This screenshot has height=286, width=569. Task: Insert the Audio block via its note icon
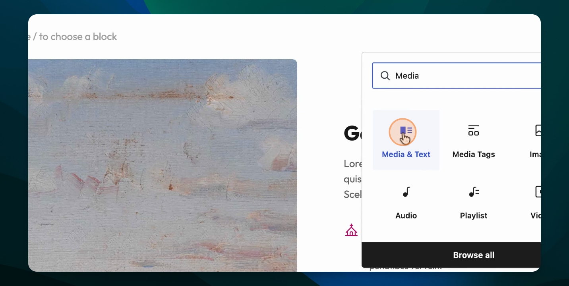[406, 192]
